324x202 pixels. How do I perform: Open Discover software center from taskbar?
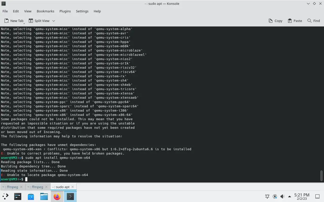(x=31, y=196)
